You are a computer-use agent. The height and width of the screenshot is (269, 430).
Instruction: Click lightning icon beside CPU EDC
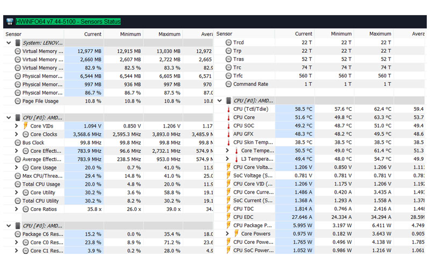pos(228,217)
